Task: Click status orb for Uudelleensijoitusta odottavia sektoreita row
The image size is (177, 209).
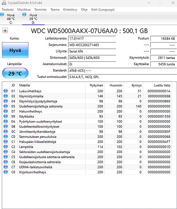Action: [x=5, y=157]
